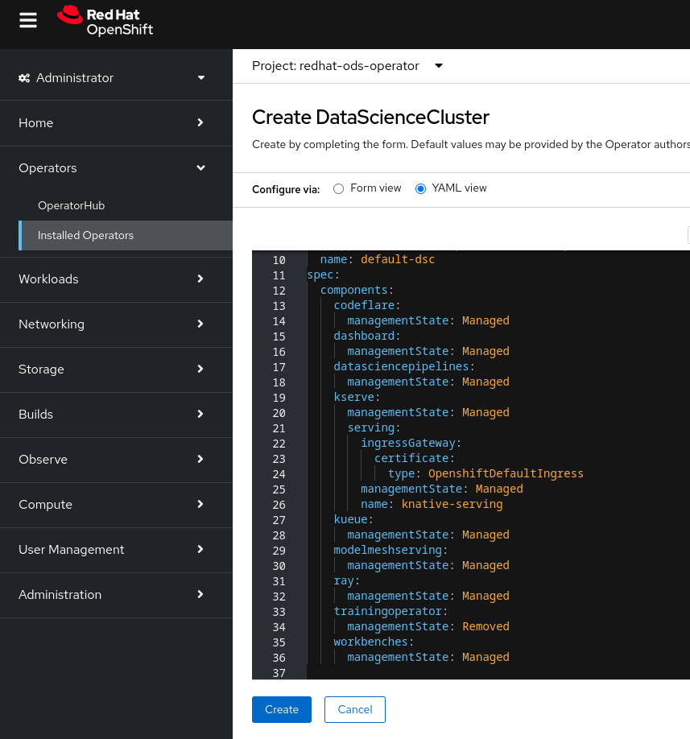Click the Cancel button
The width and height of the screenshot is (690, 739).
coord(355,709)
